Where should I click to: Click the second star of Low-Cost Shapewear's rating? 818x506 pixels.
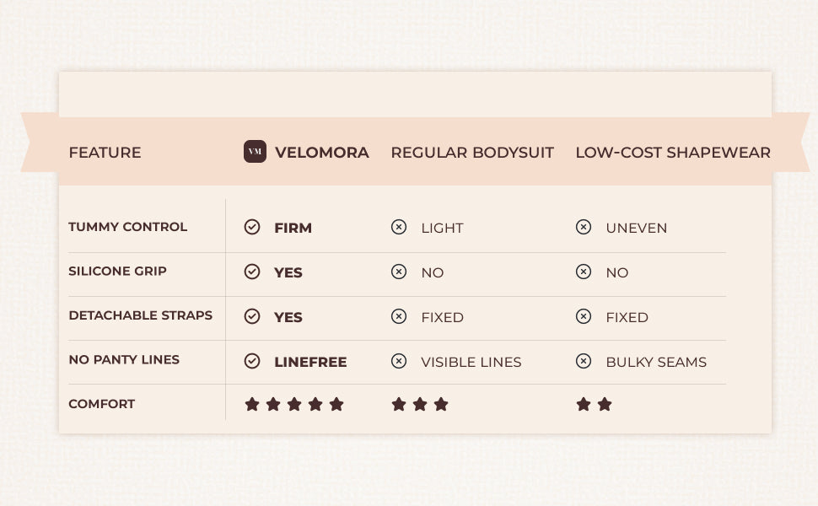[605, 404]
